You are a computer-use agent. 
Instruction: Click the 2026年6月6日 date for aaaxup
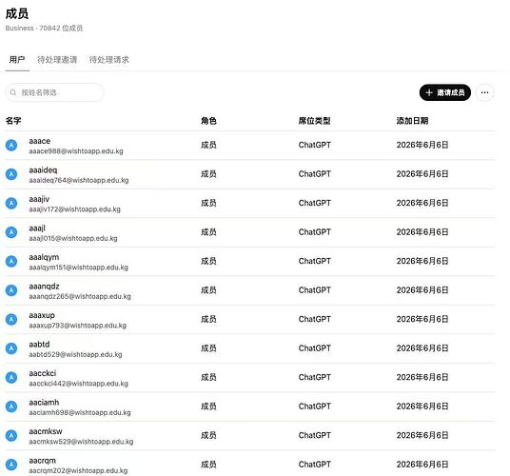tap(422, 319)
